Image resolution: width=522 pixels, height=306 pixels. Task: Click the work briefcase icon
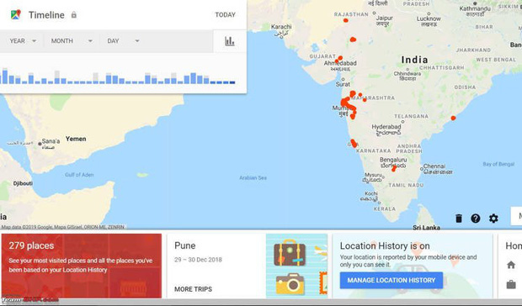511,284
